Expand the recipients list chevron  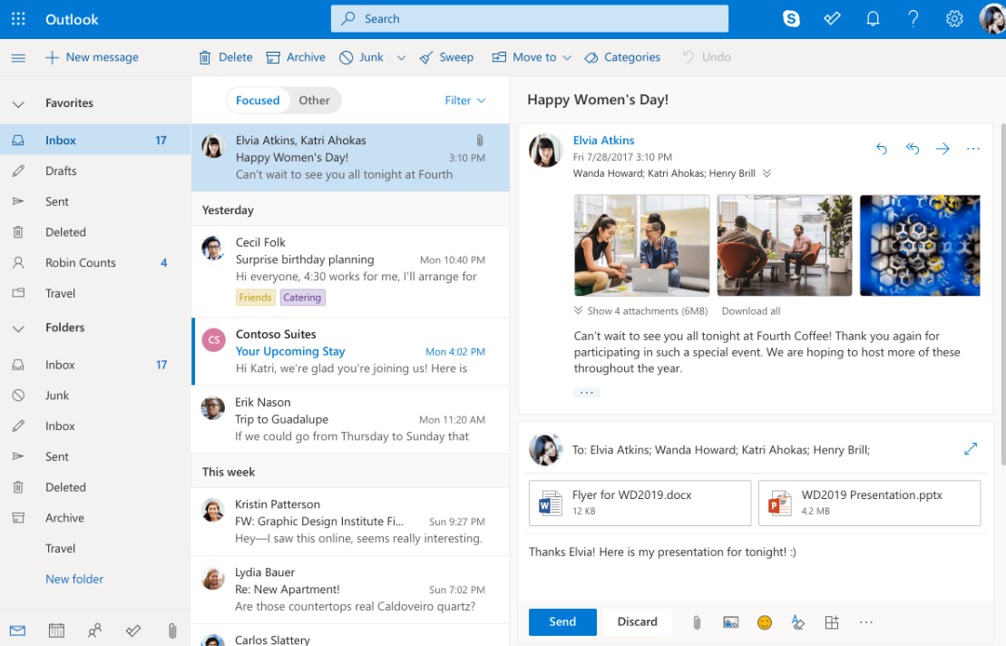point(767,173)
